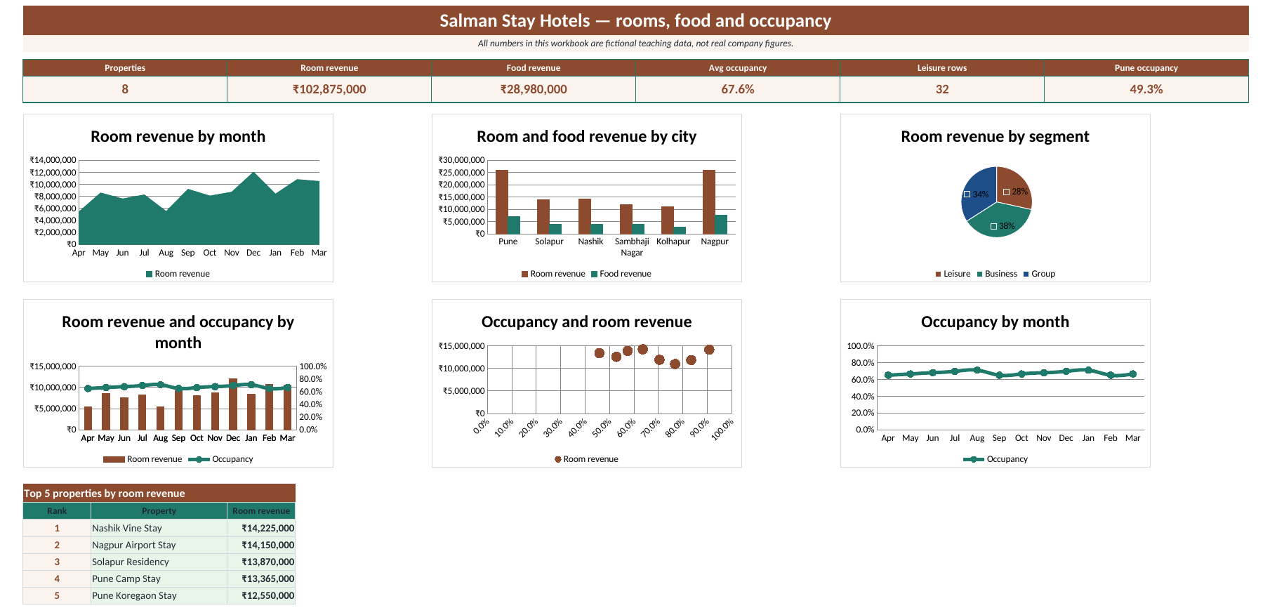This screenshot has width=1277, height=615.
Task: Click the Top 5 properties by room revenue header
Action: tap(159, 494)
